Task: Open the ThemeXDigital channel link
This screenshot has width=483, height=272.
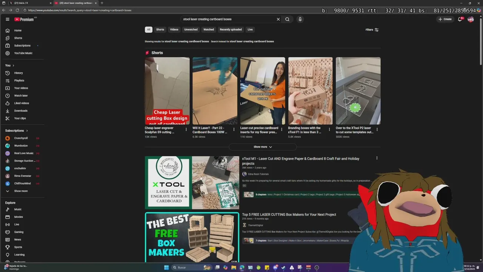Action: click(255, 225)
